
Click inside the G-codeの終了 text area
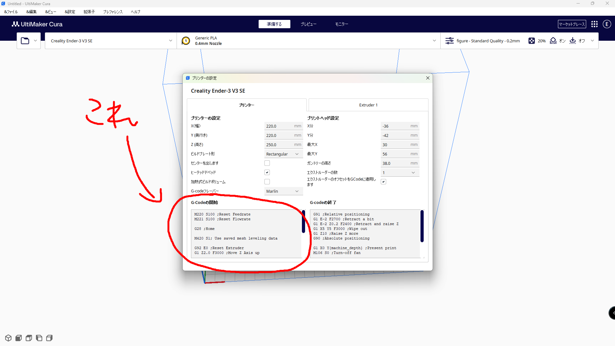[x=365, y=234]
